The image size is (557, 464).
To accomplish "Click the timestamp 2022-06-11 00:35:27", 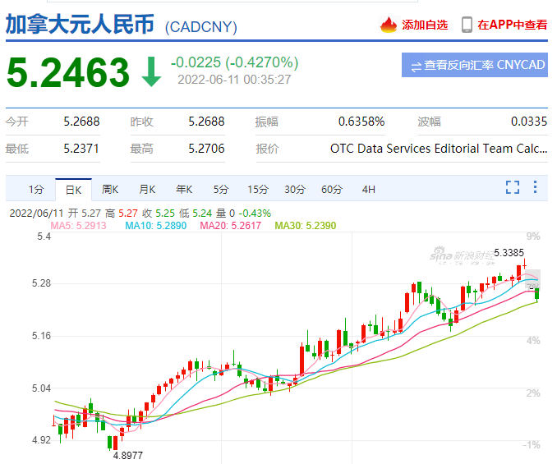I will point(234,80).
